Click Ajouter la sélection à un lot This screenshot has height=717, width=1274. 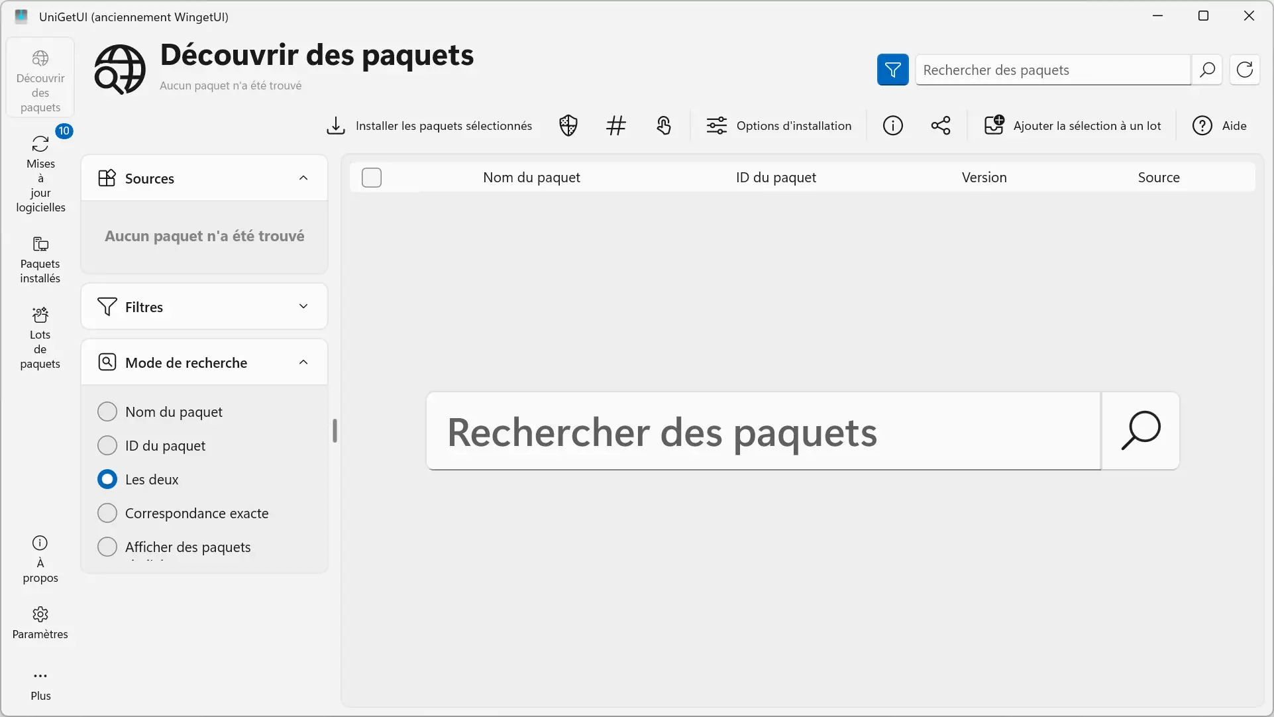coord(1073,125)
